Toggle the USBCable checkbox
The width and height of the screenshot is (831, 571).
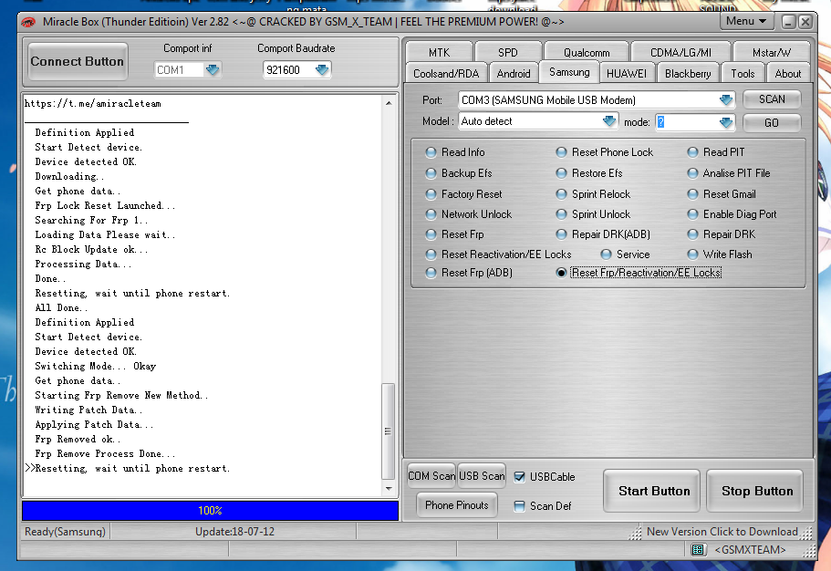pyautogui.click(x=519, y=477)
